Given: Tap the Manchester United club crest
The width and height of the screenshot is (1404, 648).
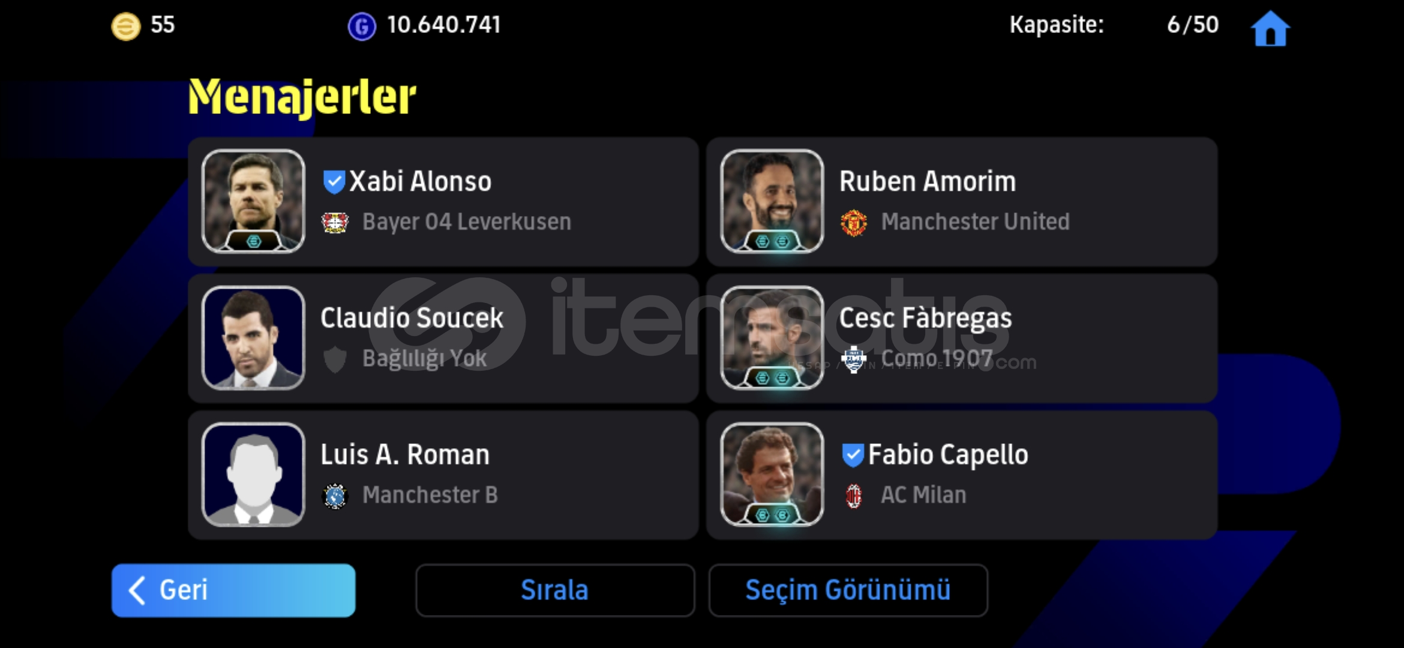Looking at the screenshot, I should tap(854, 223).
